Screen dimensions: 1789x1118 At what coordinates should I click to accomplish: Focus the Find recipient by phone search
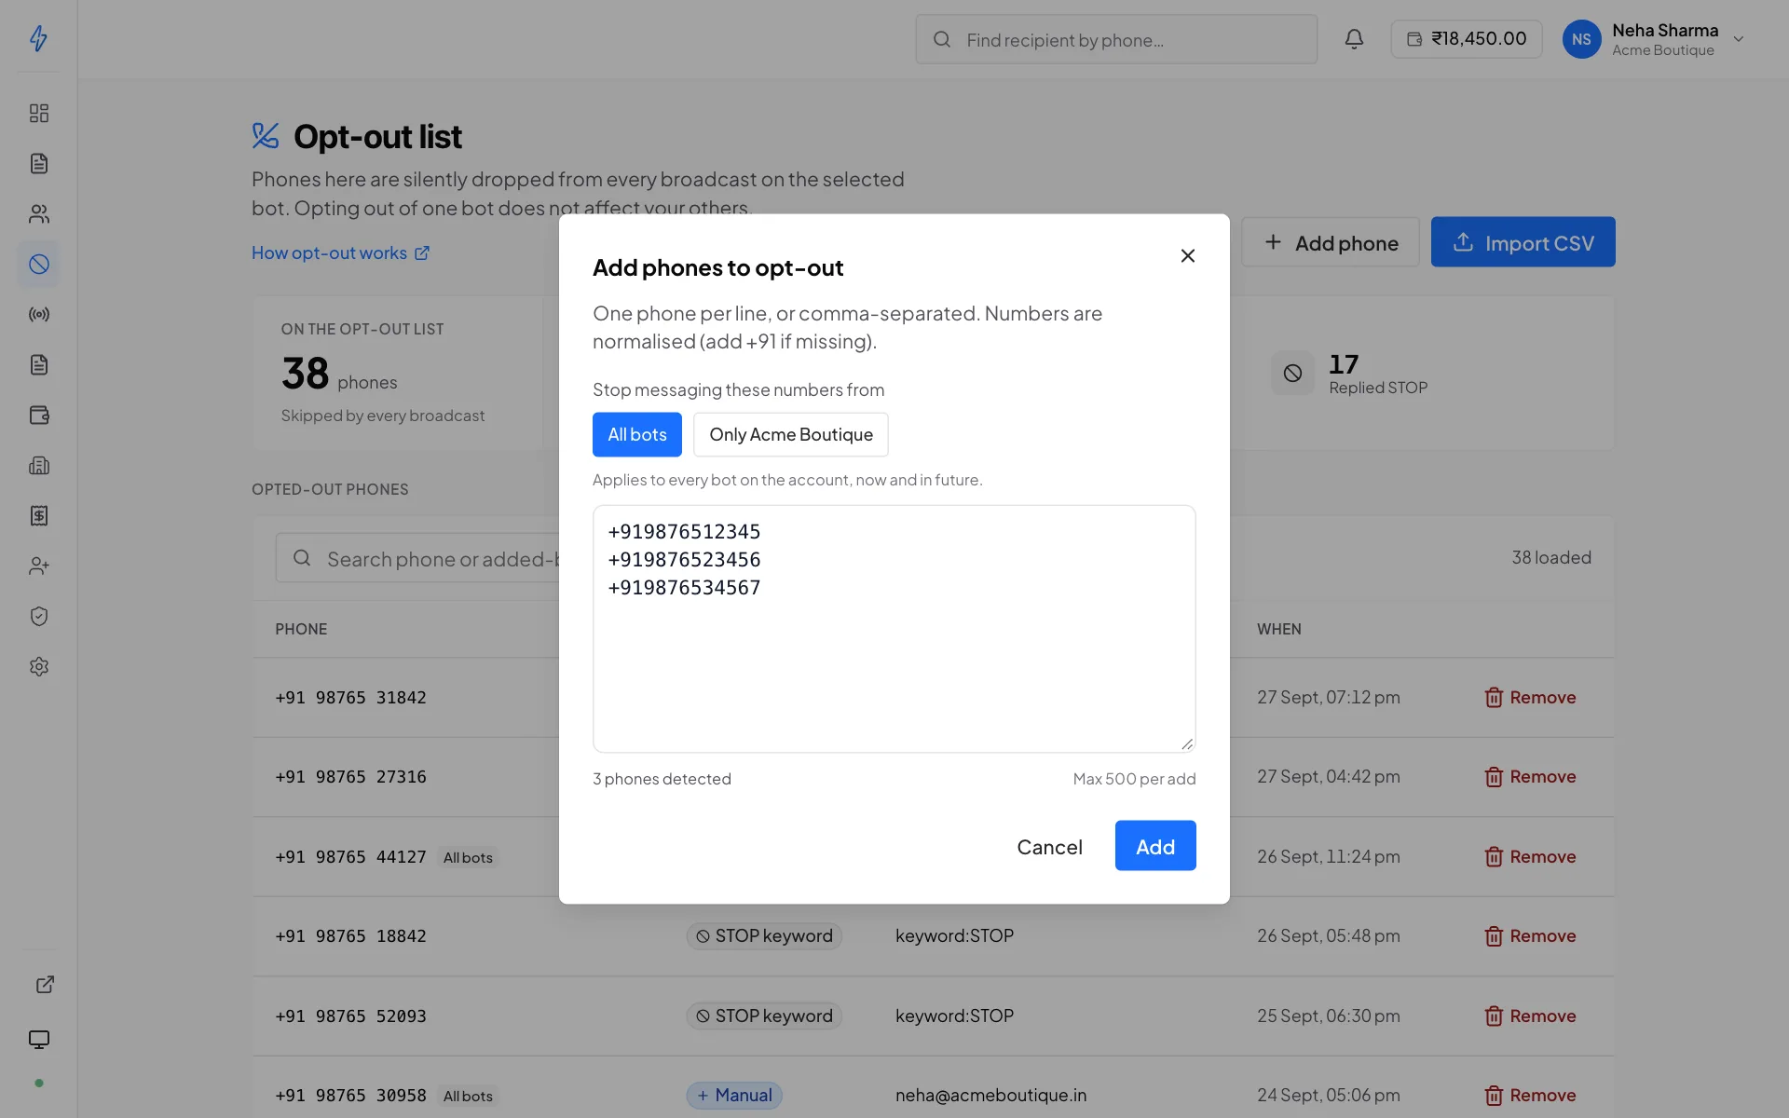[1116, 39]
